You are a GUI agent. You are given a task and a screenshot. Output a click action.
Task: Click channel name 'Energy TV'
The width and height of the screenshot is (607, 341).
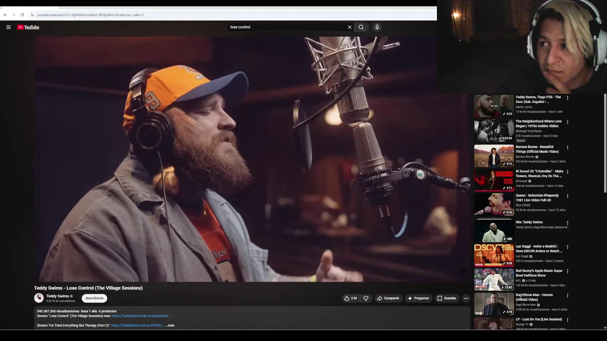522,324
